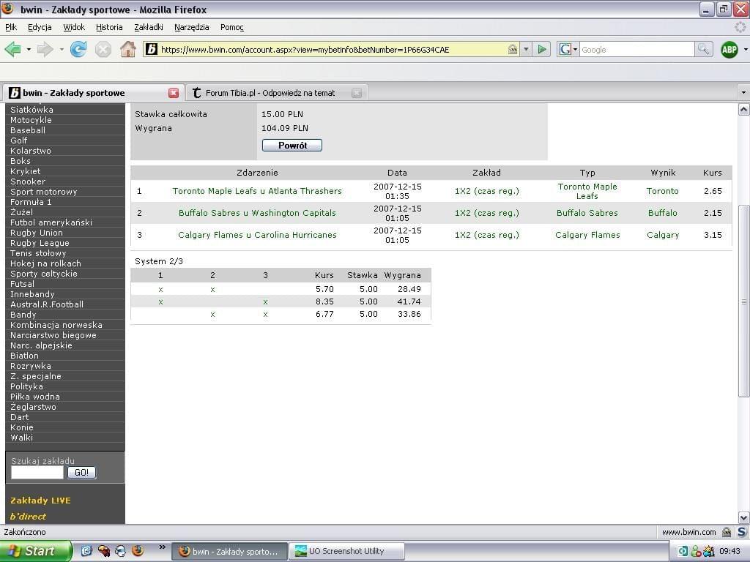
Task: Click the Google search magnifier icon
Action: point(703,49)
